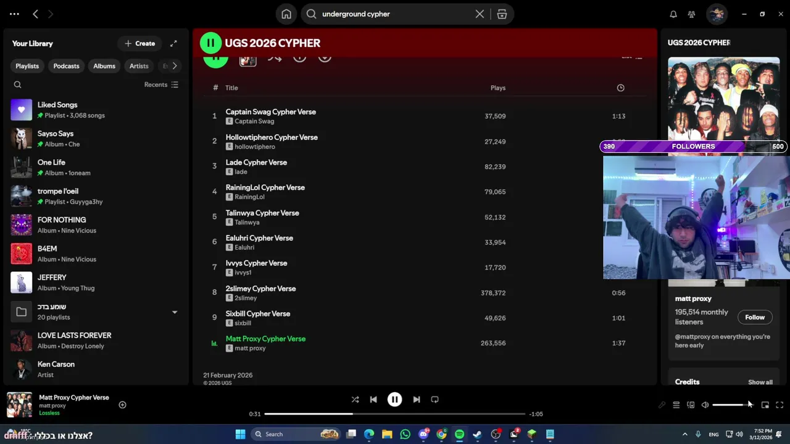Open Steam from the taskbar
The height and width of the screenshot is (444, 790).
[x=477, y=434]
